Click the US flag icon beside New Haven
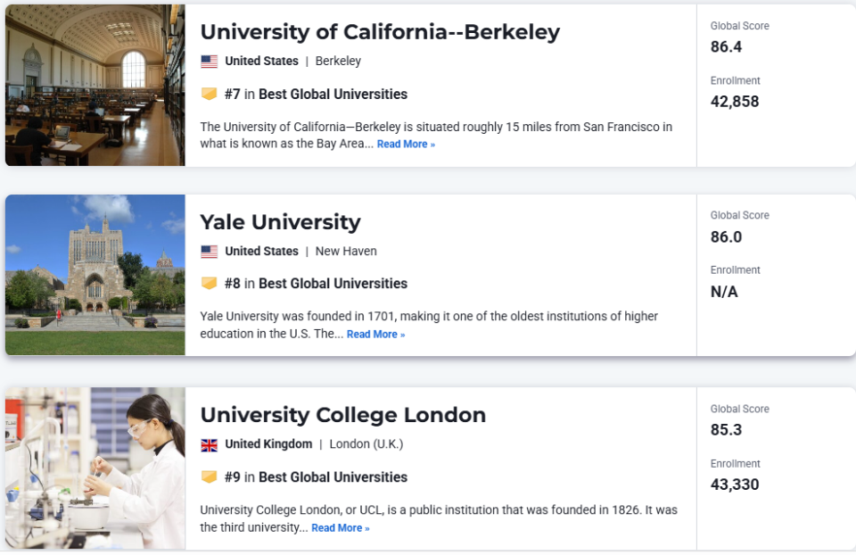 [x=209, y=252]
